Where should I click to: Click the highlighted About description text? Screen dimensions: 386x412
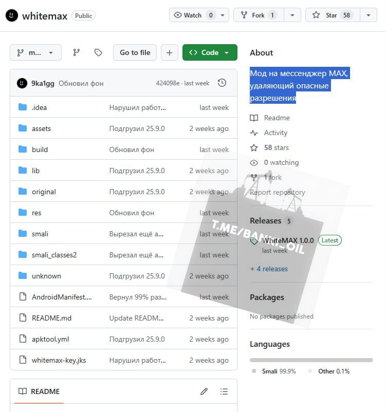pyautogui.click(x=300, y=85)
